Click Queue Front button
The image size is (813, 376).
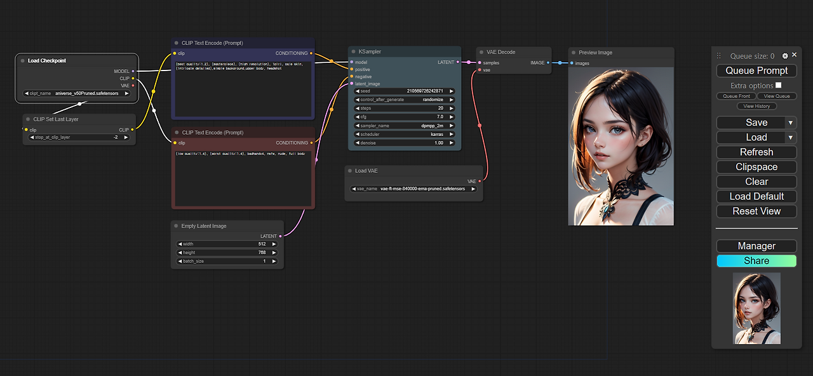pyautogui.click(x=736, y=96)
